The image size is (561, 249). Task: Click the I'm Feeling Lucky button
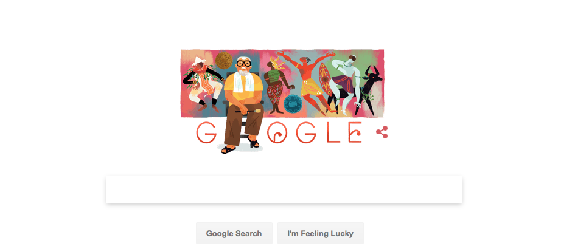click(x=321, y=234)
